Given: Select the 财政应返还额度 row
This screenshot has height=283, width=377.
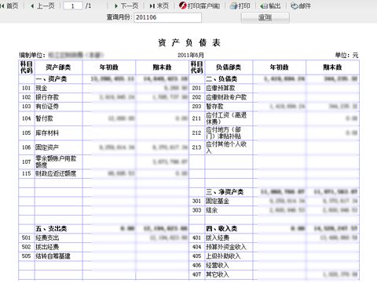Looking at the screenshot, I should [x=104, y=173].
